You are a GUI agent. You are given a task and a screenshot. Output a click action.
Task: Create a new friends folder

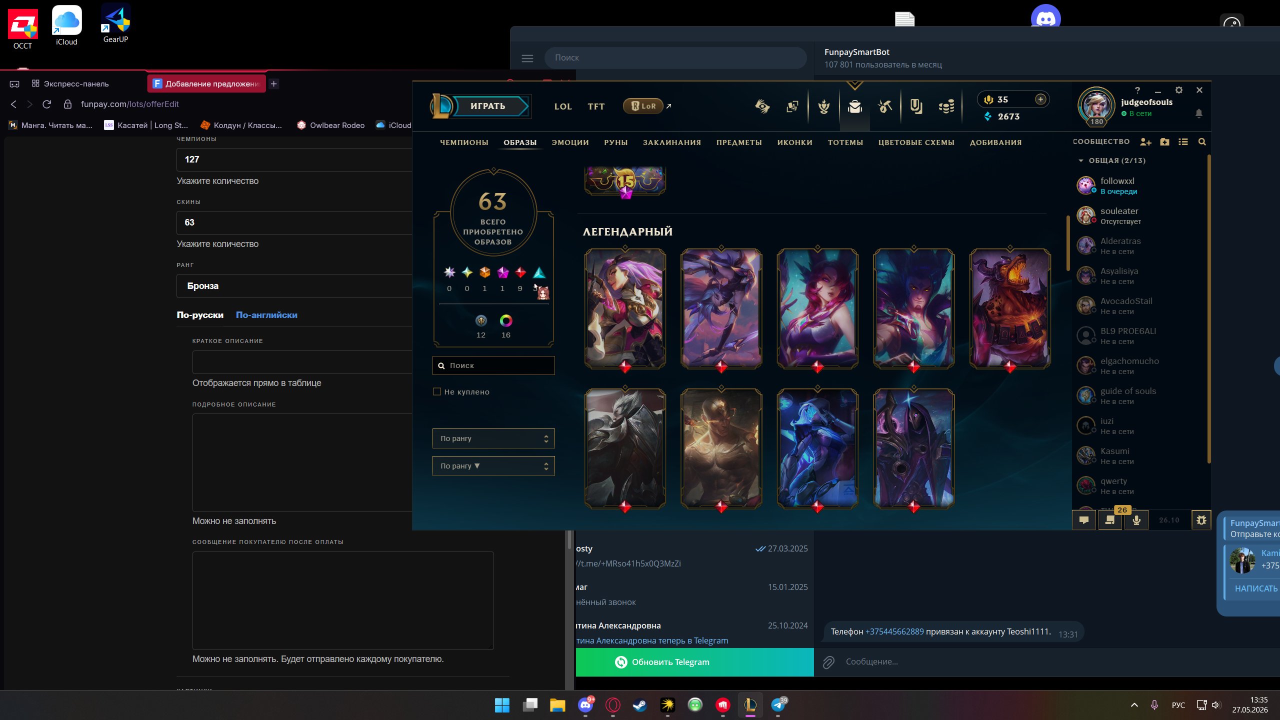tap(1164, 142)
